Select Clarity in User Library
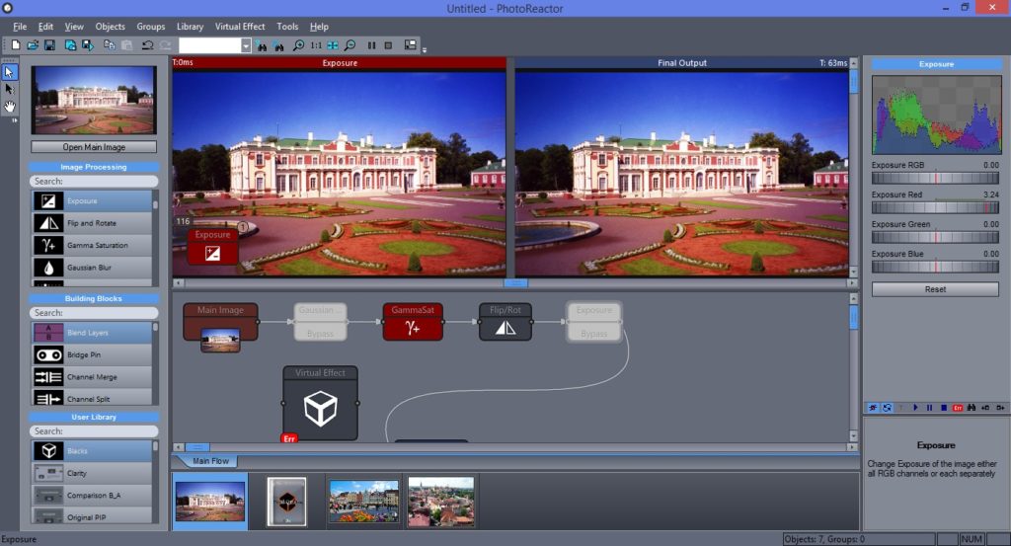1011x546 pixels. click(92, 473)
